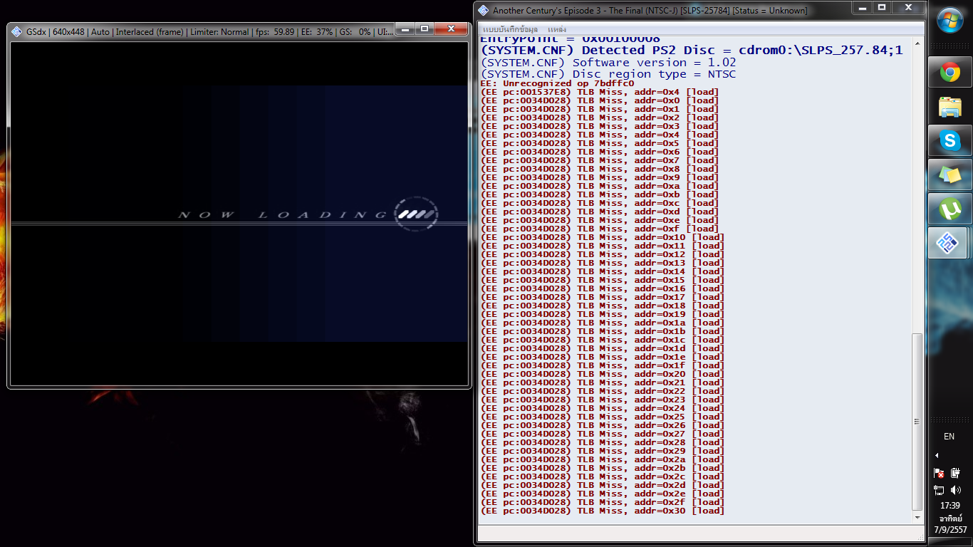Click the GSdx window title bar text
This screenshot has height=547, width=973.
click(x=209, y=32)
